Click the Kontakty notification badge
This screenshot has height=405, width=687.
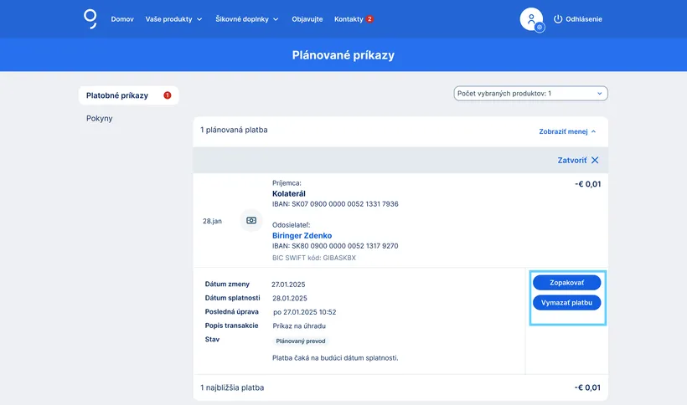click(x=369, y=19)
